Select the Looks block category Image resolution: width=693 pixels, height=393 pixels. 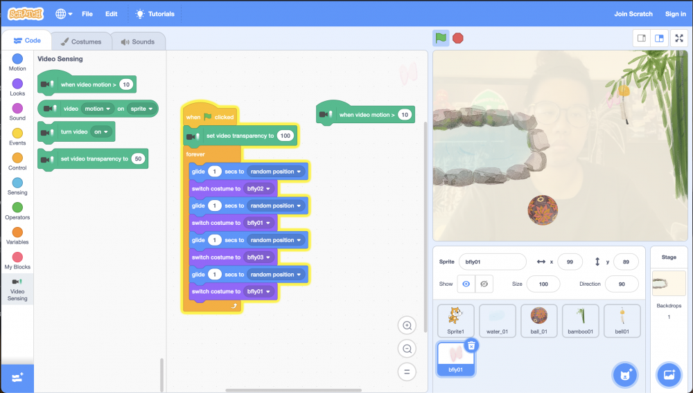17,87
